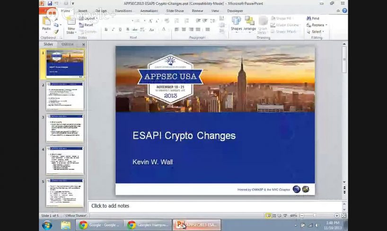Open the Transitions ribbon tab
Screen dimensions: 387x231
tap(123, 10)
